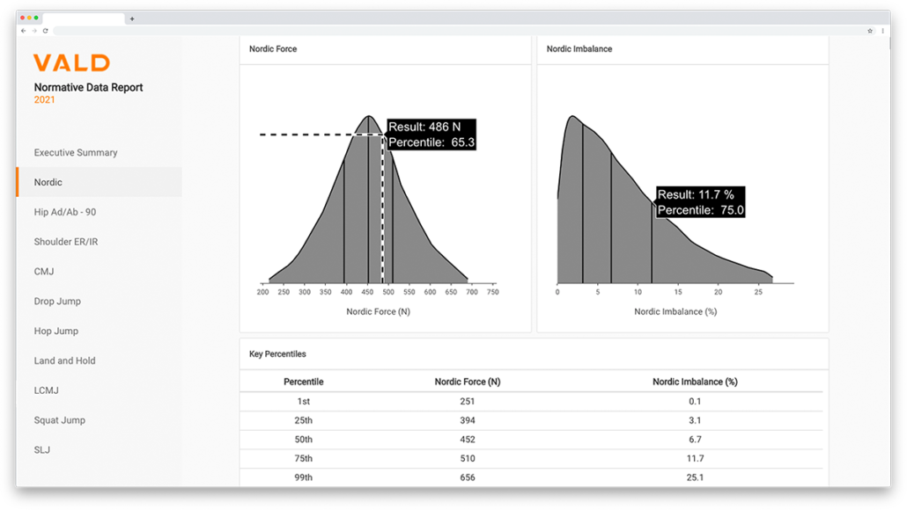Click the Nordic Force (N) column header
This screenshot has width=907, height=510.
[x=468, y=382]
